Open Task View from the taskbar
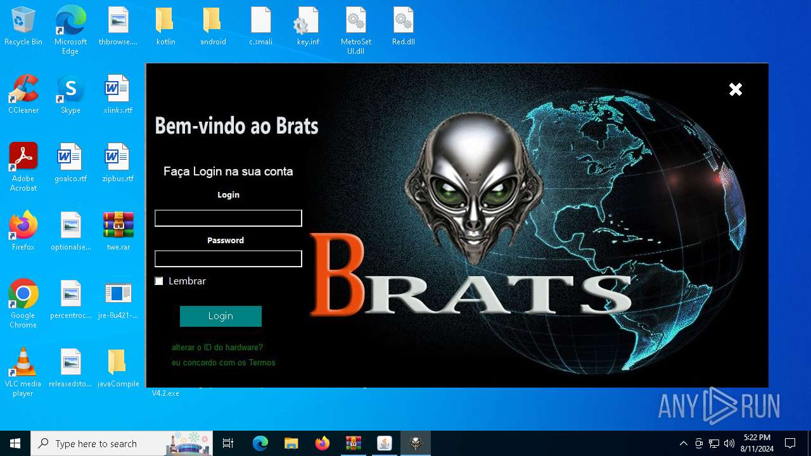 pyautogui.click(x=228, y=443)
